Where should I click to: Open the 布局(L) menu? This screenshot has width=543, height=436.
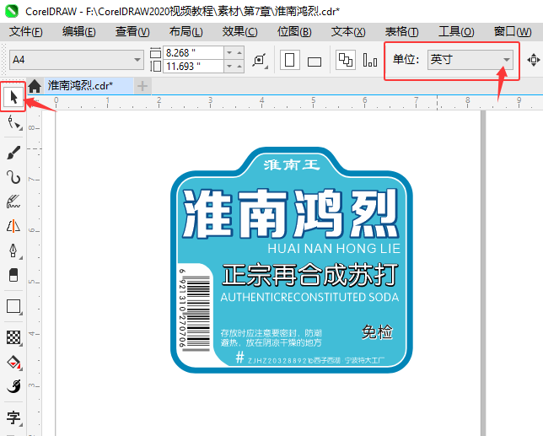click(x=186, y=32)
